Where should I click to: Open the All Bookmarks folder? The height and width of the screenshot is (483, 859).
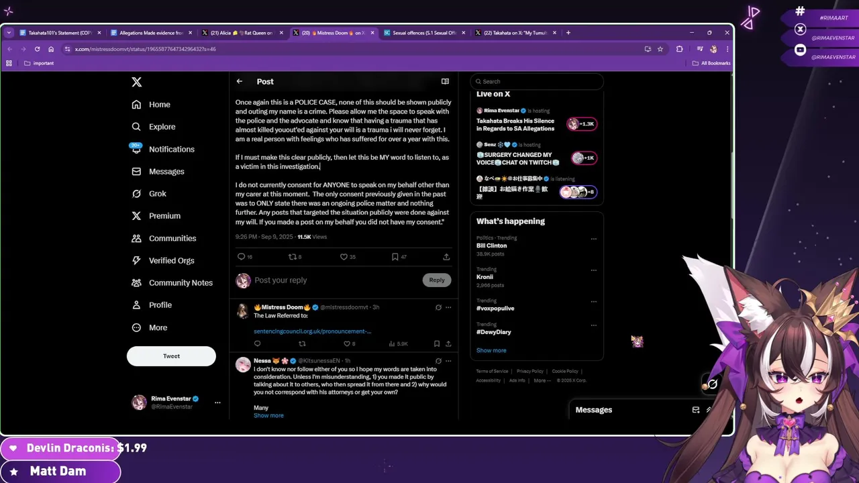click(711, 63)
